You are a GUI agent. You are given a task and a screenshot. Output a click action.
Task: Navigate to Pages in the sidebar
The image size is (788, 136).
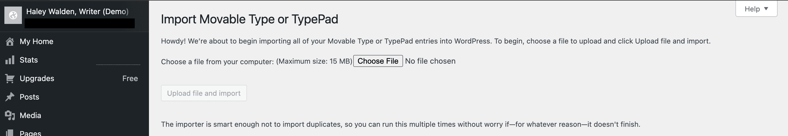30,133
